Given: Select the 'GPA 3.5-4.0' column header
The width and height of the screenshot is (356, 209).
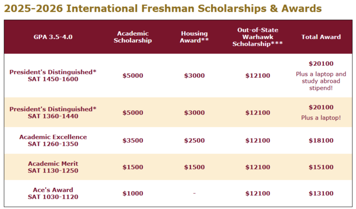Looking at the screenshot, I should point(53,37).
